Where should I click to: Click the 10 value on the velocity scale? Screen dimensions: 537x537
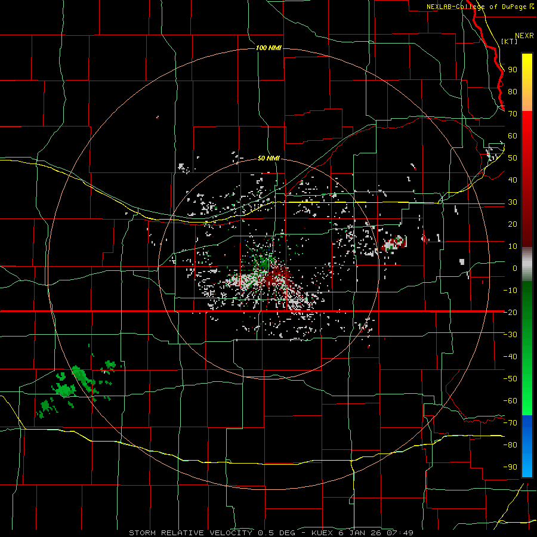(513, 246)
